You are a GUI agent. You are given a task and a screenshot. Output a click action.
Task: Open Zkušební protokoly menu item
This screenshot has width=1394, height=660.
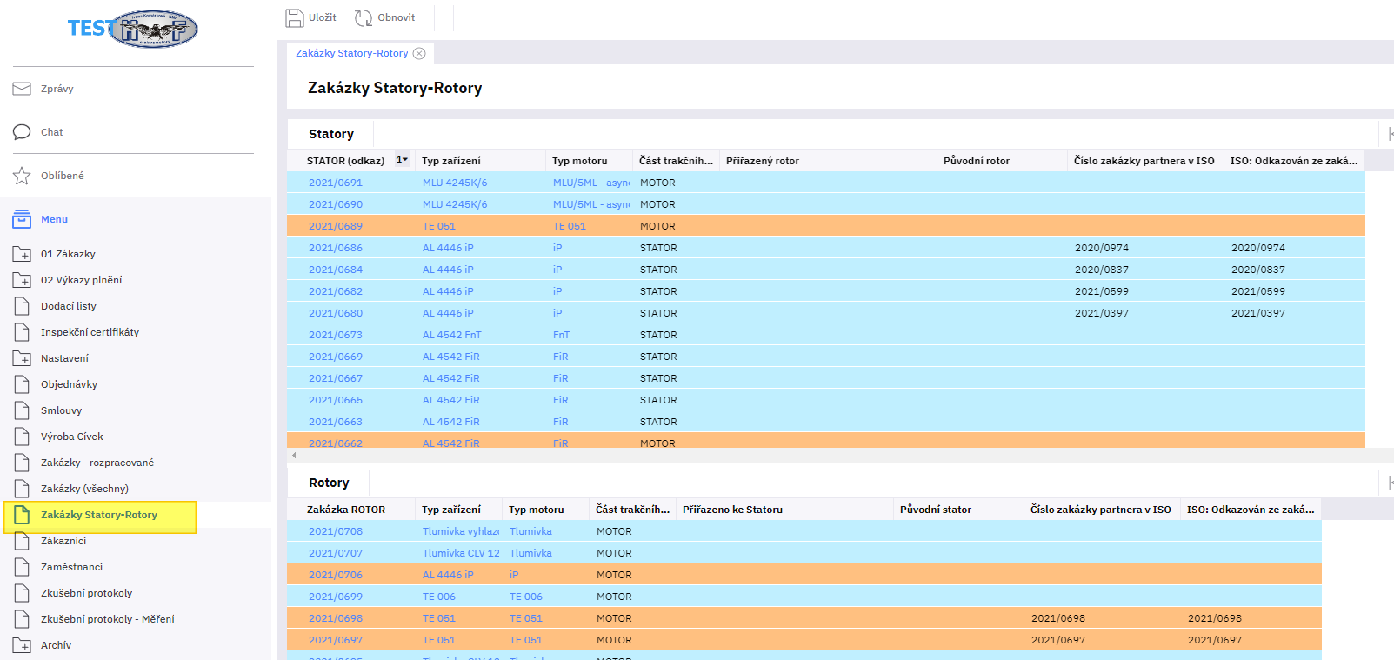[86, 593]
